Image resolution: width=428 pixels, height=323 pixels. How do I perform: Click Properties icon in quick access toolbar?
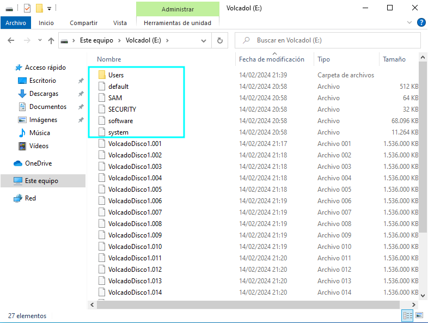[x=27, y=8]
